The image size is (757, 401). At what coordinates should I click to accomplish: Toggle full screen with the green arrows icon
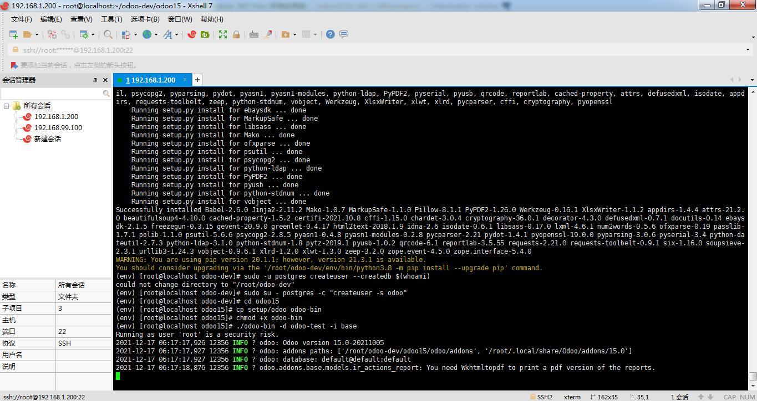pos(223,34)
